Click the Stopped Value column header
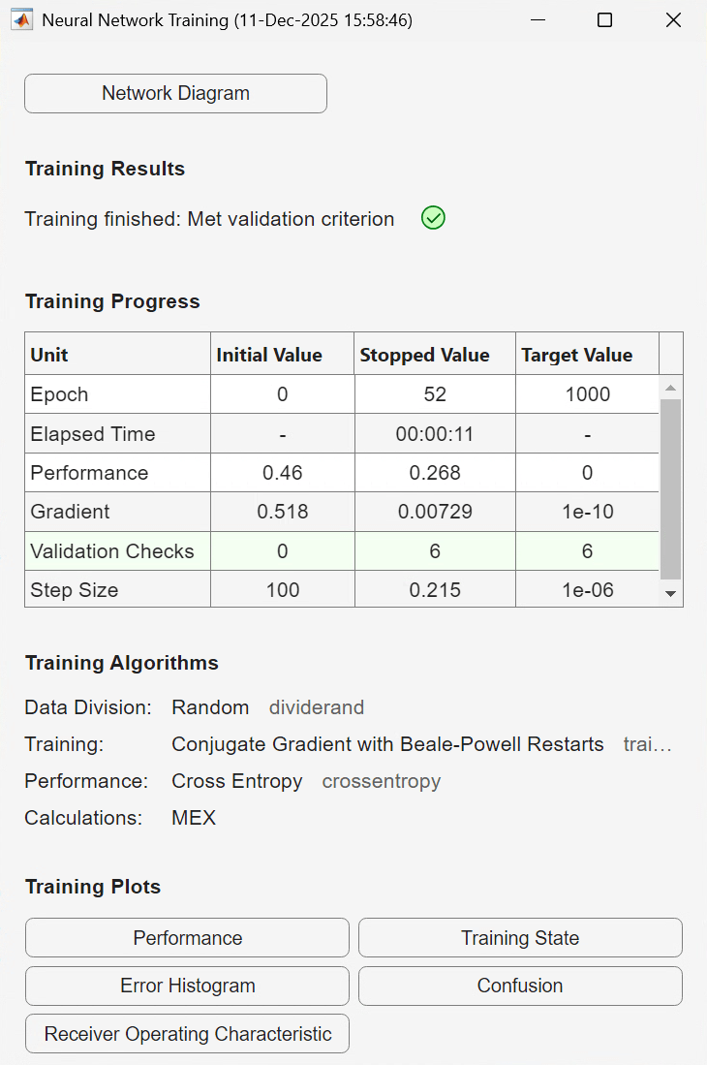 pyautogui.click(x=424, y=355)
